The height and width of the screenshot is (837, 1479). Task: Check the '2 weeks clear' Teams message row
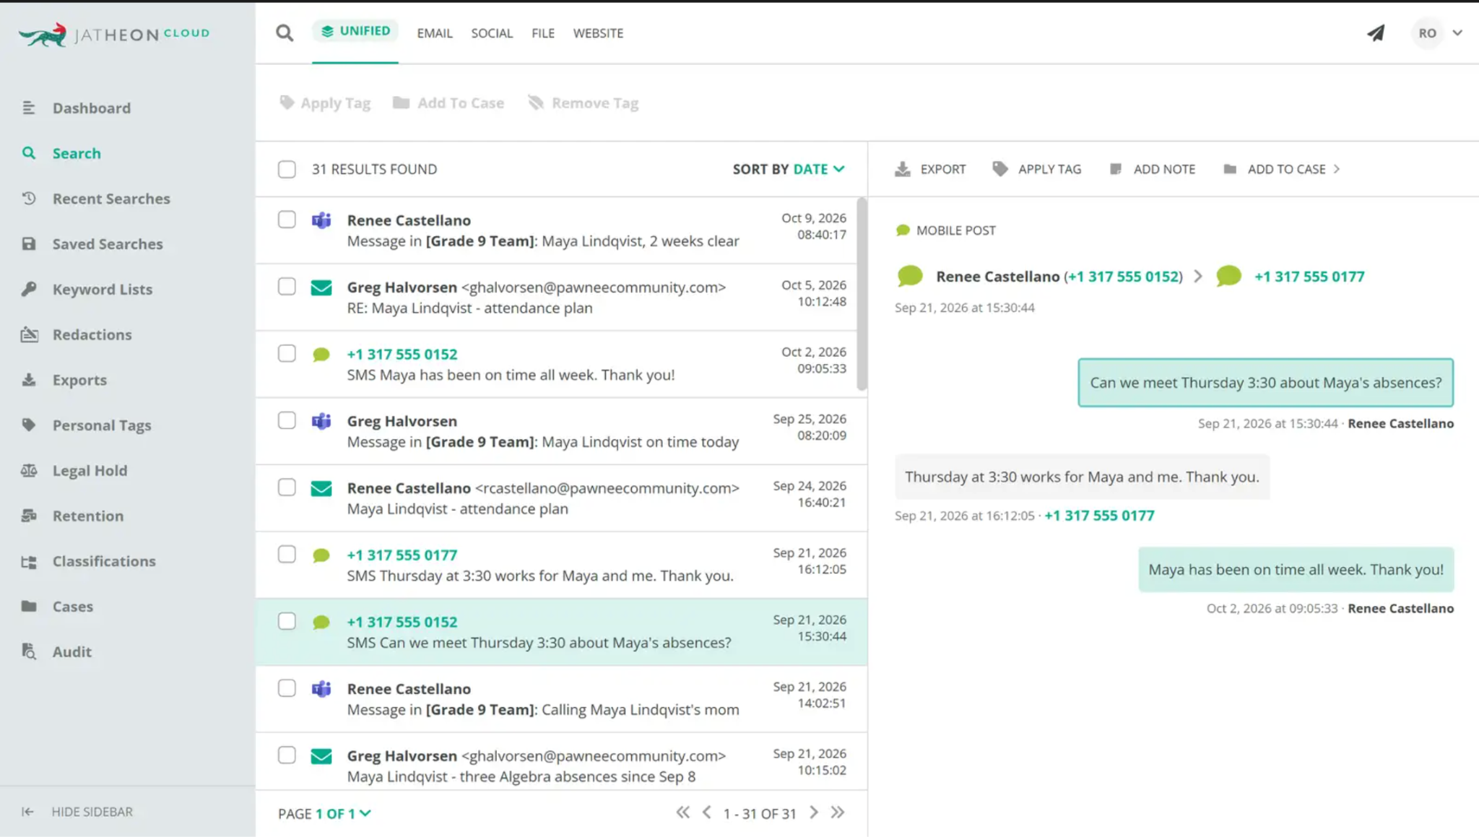click(287, 220)
